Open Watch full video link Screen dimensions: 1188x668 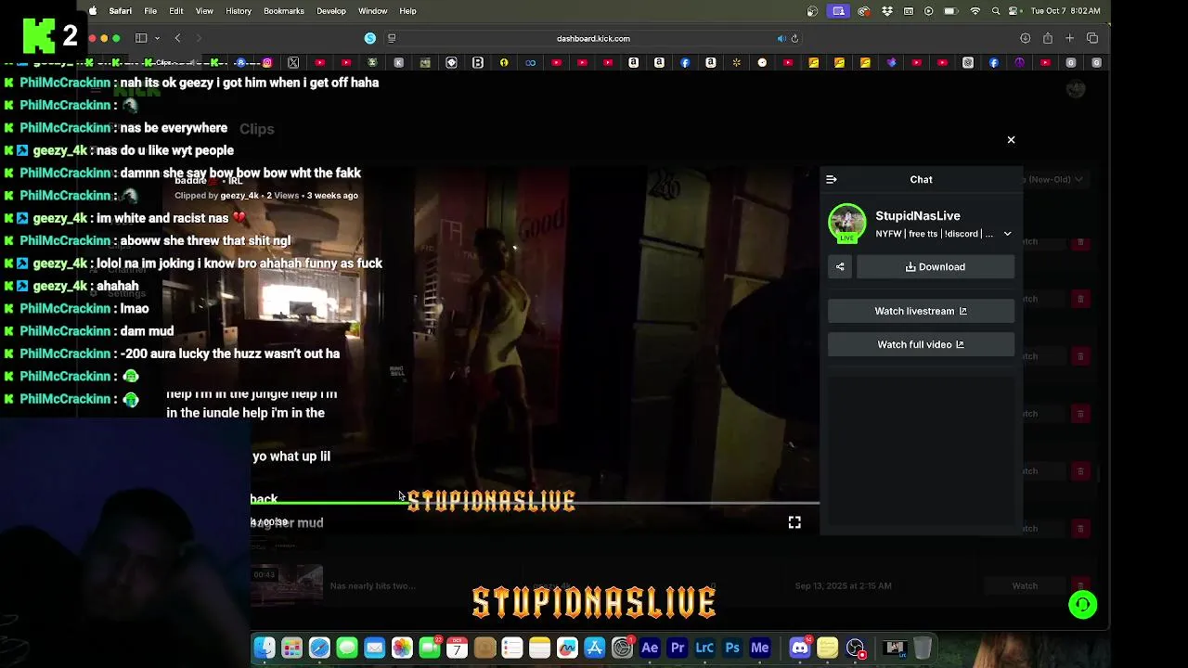921,345
